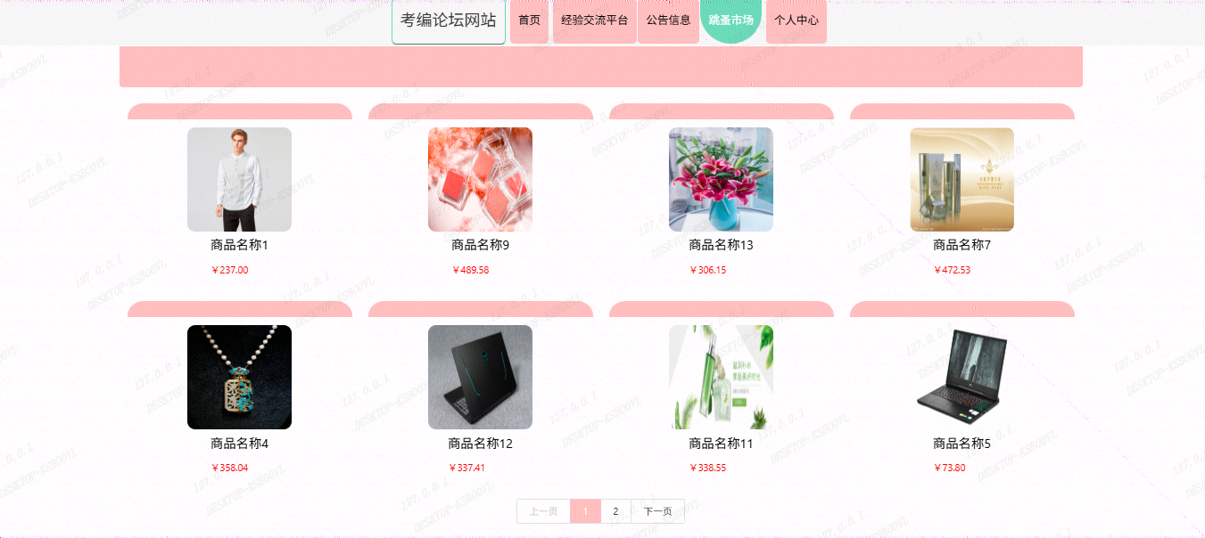Select the 跳蚤市场 tab
The width and height of the screenshot is (1205, 538).
coord(730,20)
